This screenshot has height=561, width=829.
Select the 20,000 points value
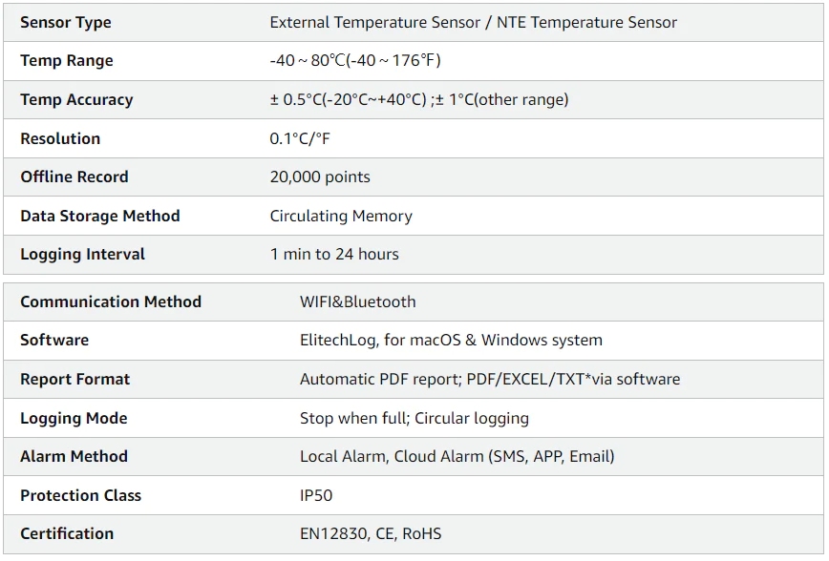pyautogui.click(x=320, y=177)
